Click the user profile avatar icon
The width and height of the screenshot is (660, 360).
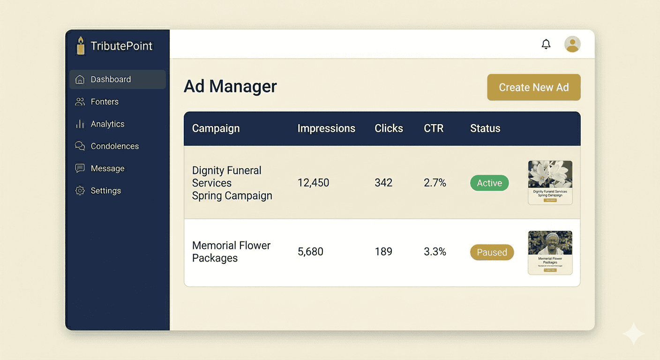pos(572,44)
